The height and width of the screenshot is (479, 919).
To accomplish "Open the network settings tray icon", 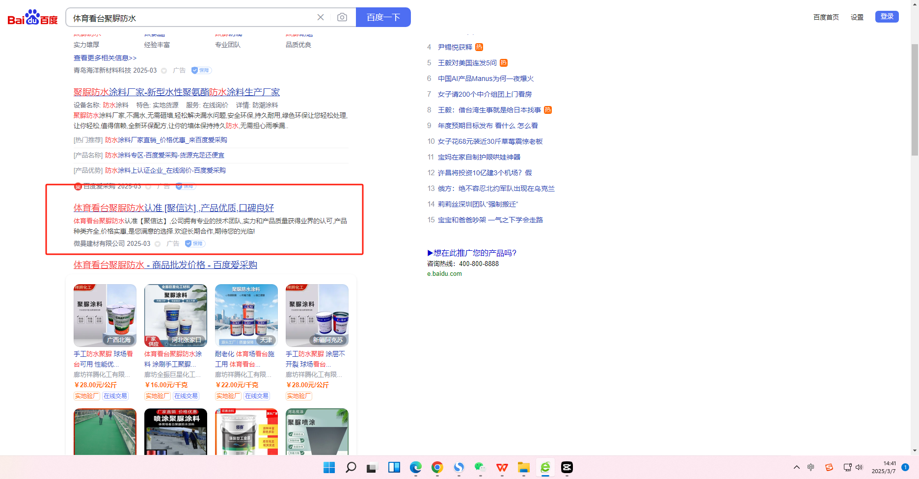I will pyautogui.click(x=847, y=467).
